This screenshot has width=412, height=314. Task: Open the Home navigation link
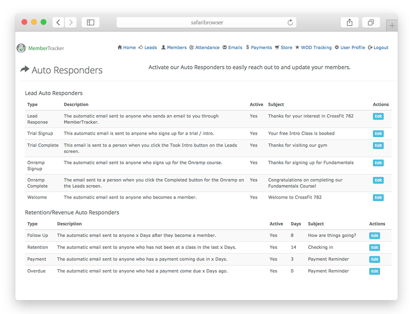tap(127, 48)
